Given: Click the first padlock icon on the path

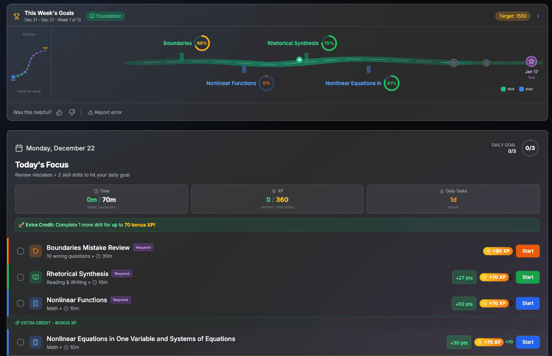Looking at the screenshot, I should click(x=454, y=63).
